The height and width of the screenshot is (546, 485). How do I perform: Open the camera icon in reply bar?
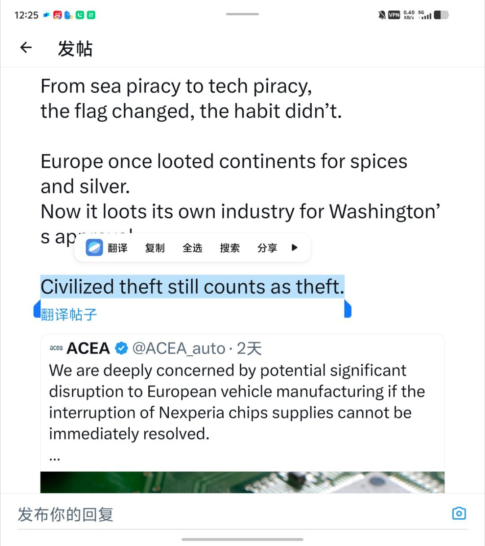459,513
